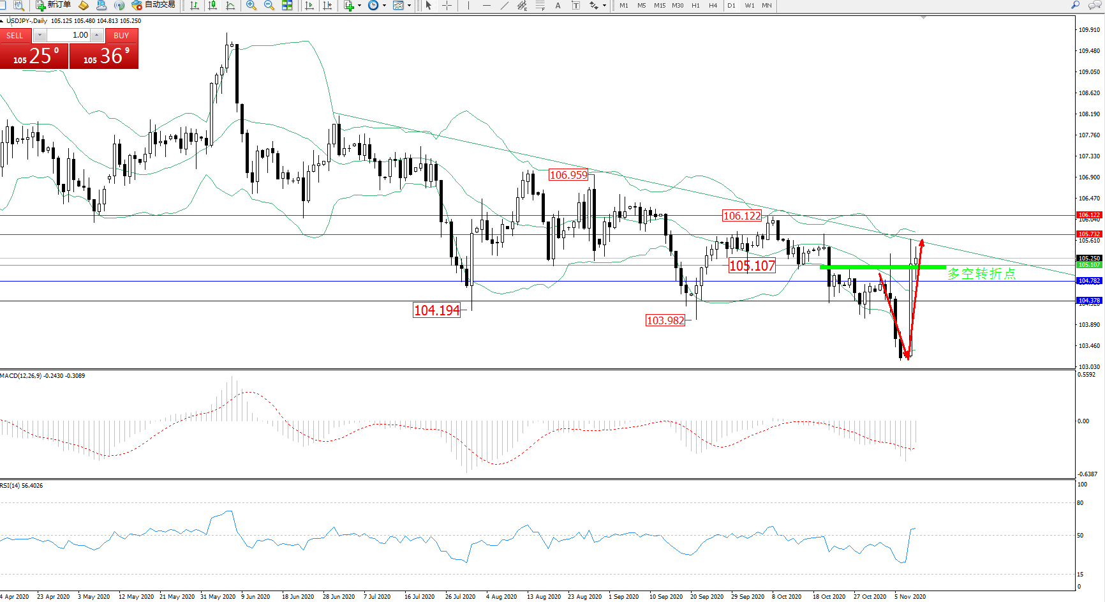Expand the periodicity clock dropdown arrow
Viewport: 1105px width, 602px height.
pos(384,5)
